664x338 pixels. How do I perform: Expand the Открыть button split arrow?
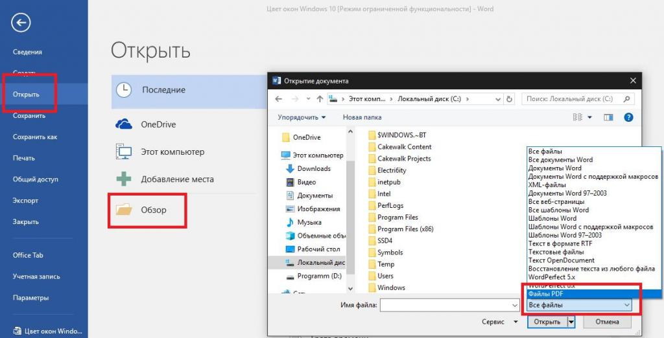click(571, 322)
